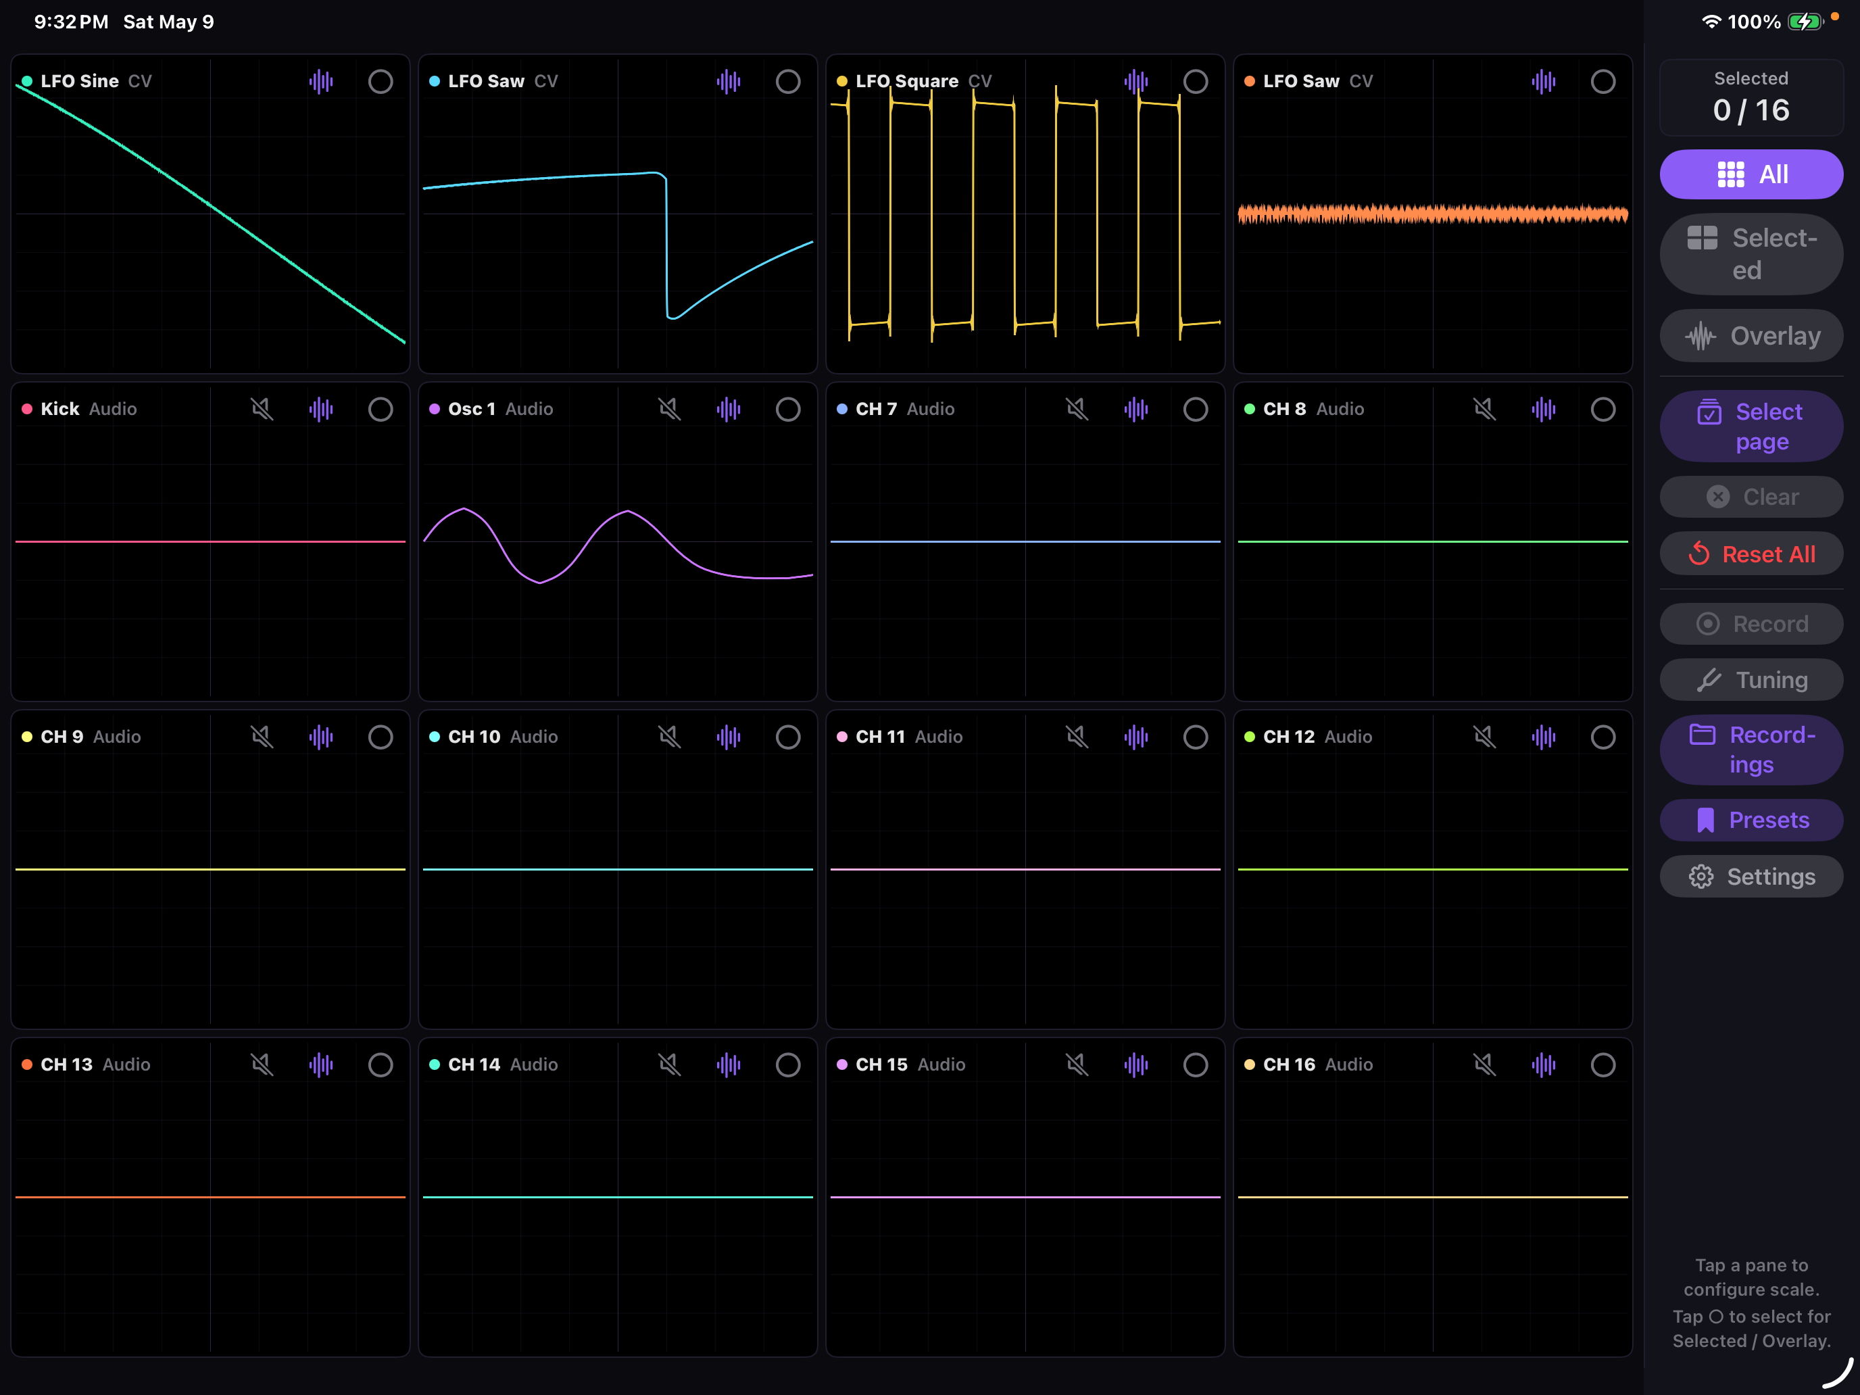Toggle mute speaker on CH 10

point(669,737)
